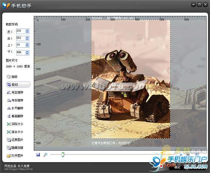
Task: Rotate image left with 向左旋转
Action: (x=15, y=92)
